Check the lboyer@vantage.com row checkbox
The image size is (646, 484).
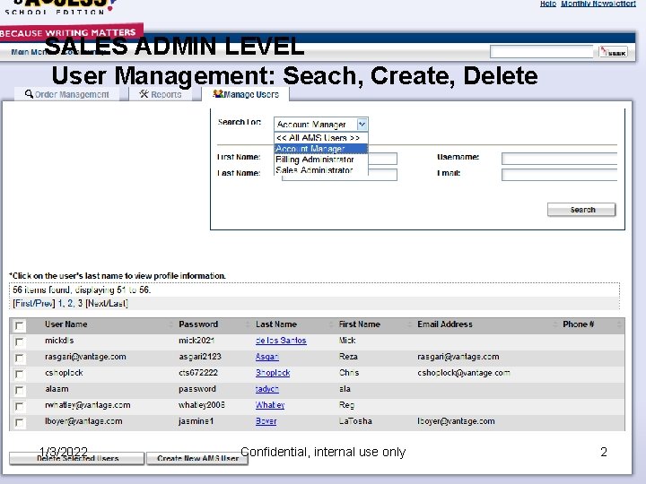tap(19, 423)
